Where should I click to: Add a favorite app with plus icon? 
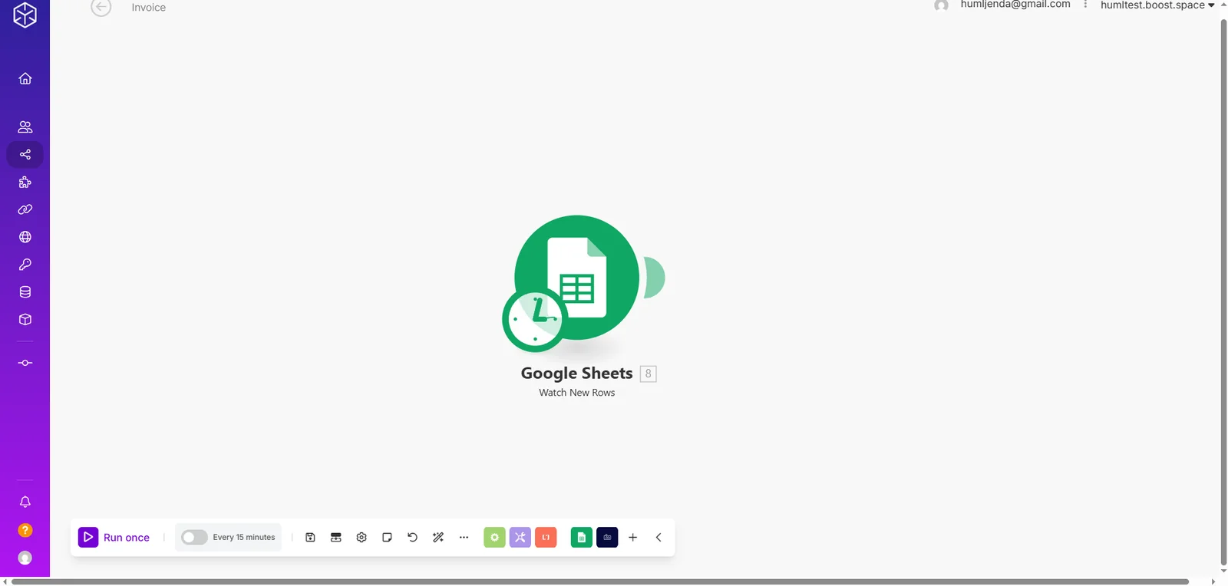point(633,538)
